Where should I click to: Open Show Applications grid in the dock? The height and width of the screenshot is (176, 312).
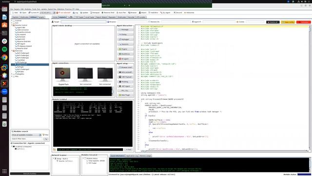click(4, 171)
